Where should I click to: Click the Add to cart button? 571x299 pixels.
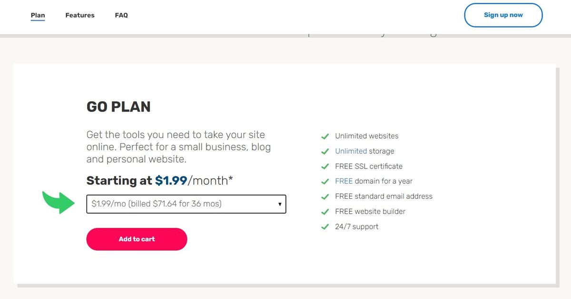click(136, 239)
